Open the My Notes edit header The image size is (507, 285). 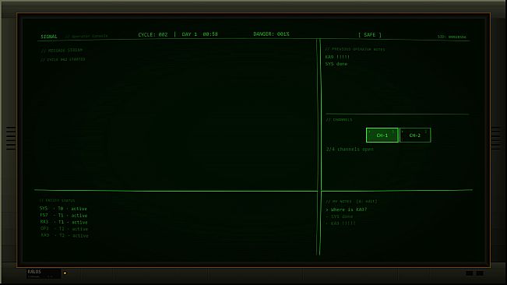(351, 202)
